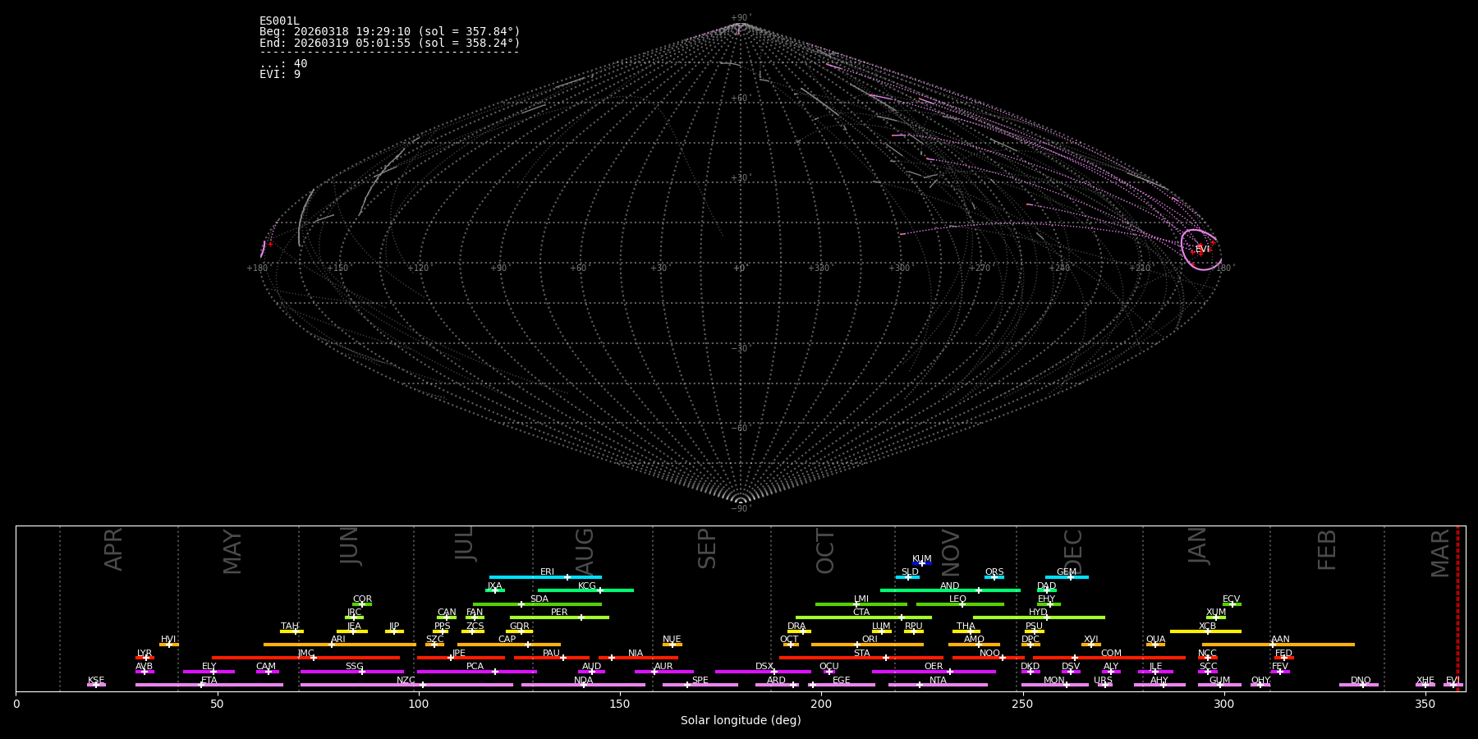Click the XHE shower label
Viewport: 1478px width, 739px height.
[1425, 680]
